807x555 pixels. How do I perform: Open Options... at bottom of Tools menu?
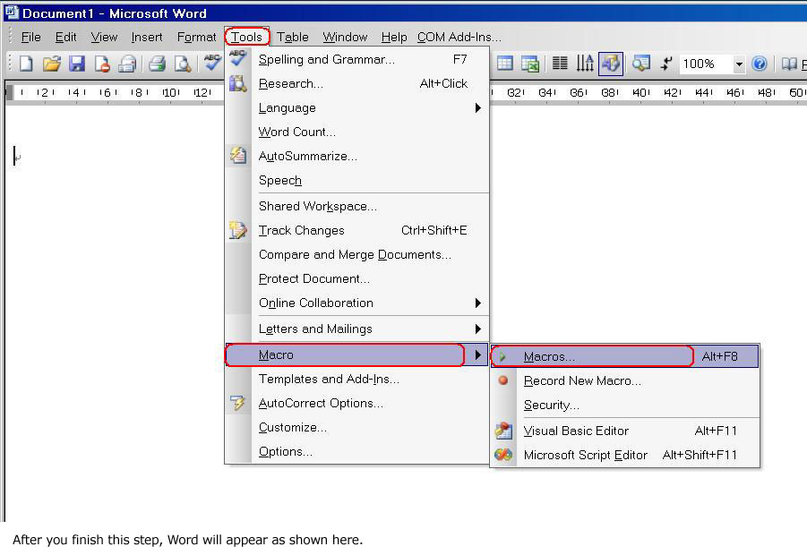(x=356, y=451)
